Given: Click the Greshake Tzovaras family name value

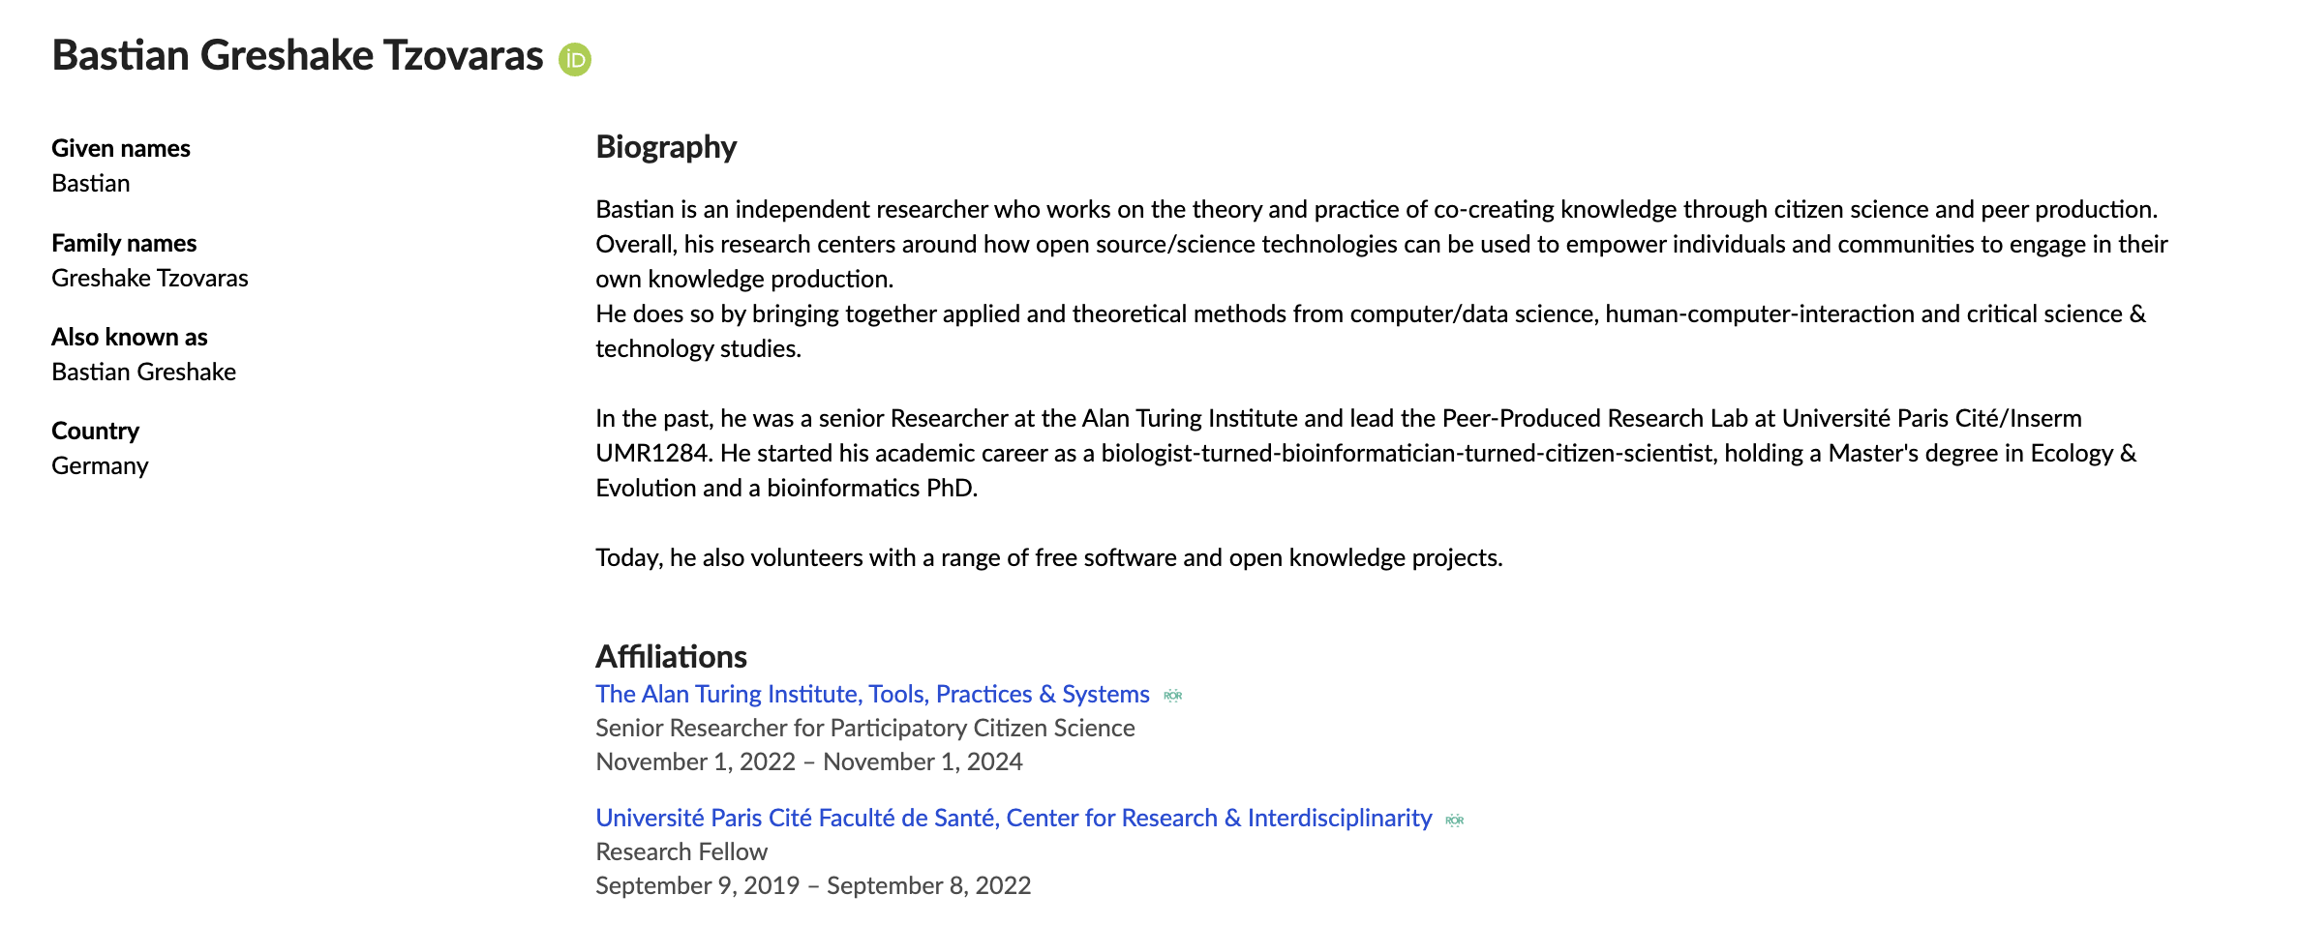Looking at the screenshot, I should (150, 278).
